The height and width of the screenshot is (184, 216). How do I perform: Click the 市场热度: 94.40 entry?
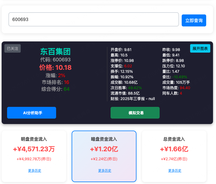176,88
